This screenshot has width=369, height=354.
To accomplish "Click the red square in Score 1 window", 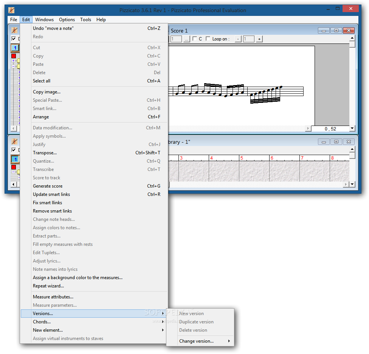I will click(x=14, y=56).
